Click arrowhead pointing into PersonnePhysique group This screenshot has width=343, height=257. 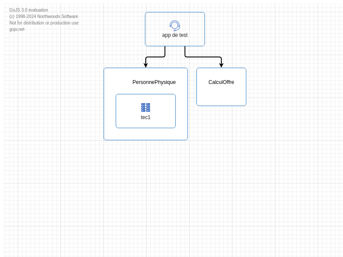coord(146,66)
